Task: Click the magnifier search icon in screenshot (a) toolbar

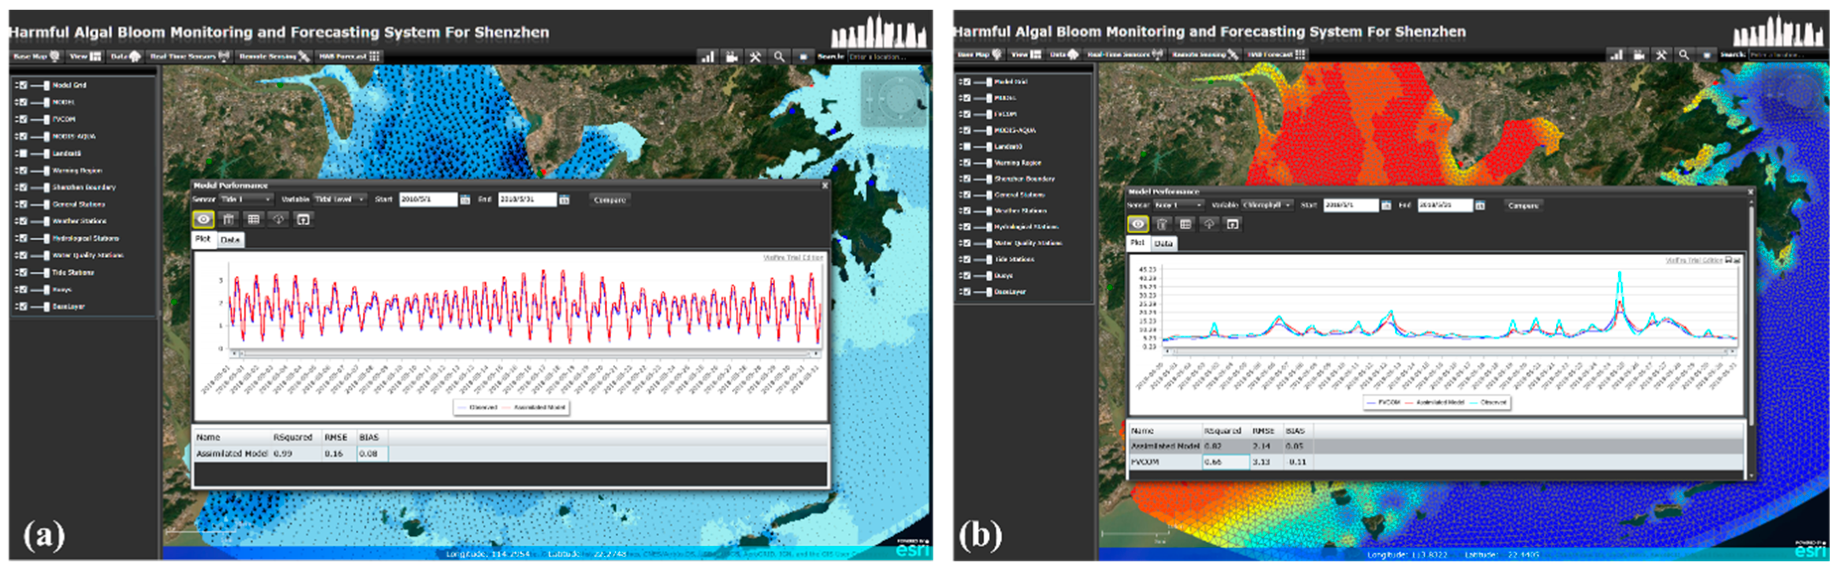Action: [x=778, y=57]
